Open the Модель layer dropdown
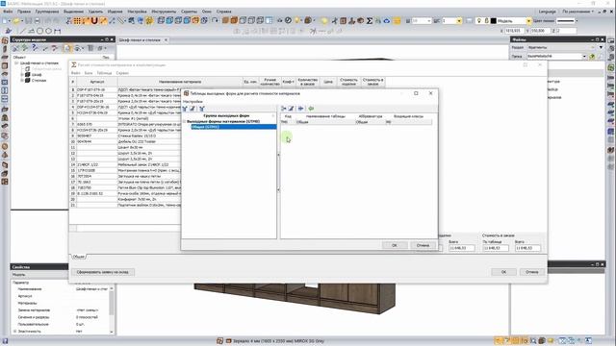 pyautogui.click(x=528, y=21)
